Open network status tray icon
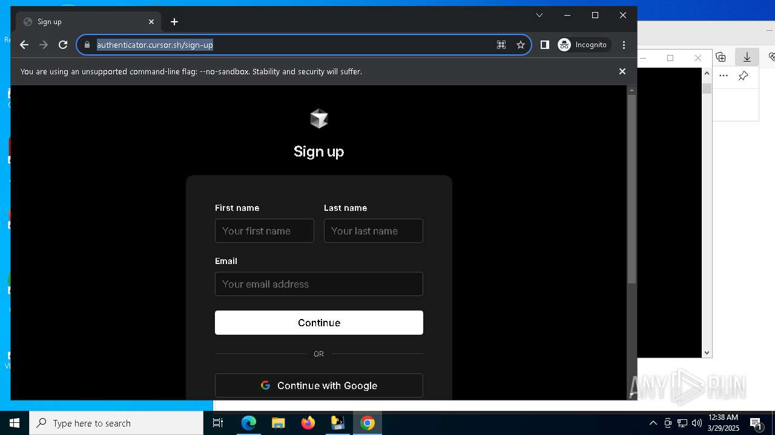Viewport: 775px width, 435px height. pos(682,423)
